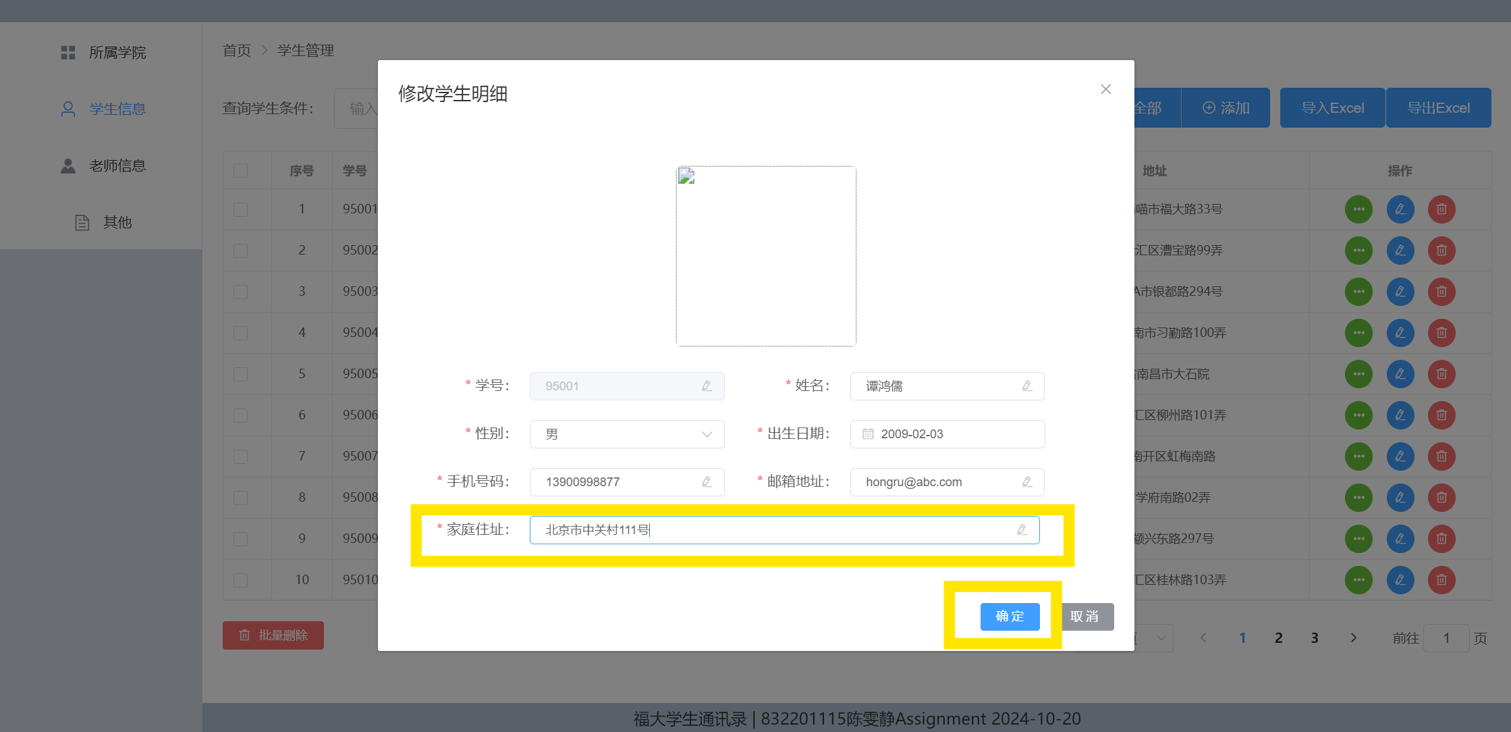Click the calendar icon in 出生日期 field
Screen dimensions: 1511x732
[869, 434]
